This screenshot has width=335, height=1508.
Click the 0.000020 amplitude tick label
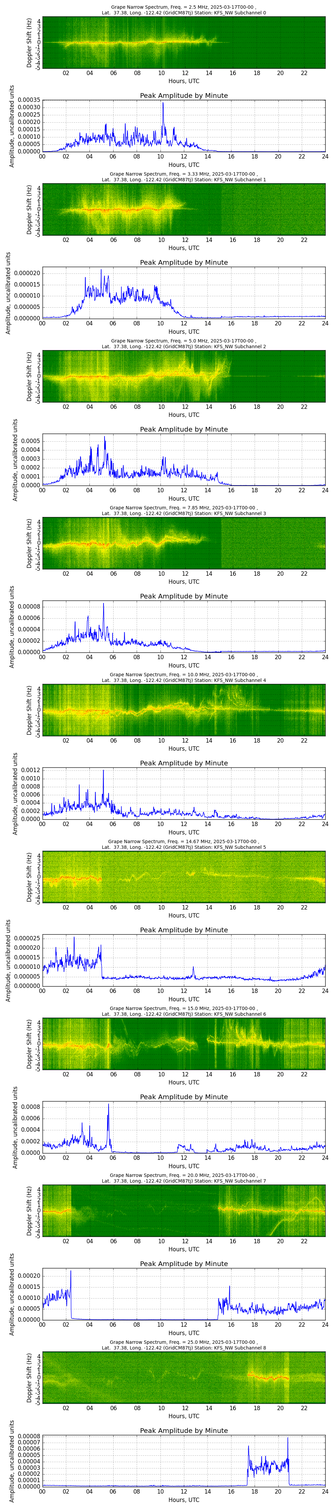[x=27, y=273]
